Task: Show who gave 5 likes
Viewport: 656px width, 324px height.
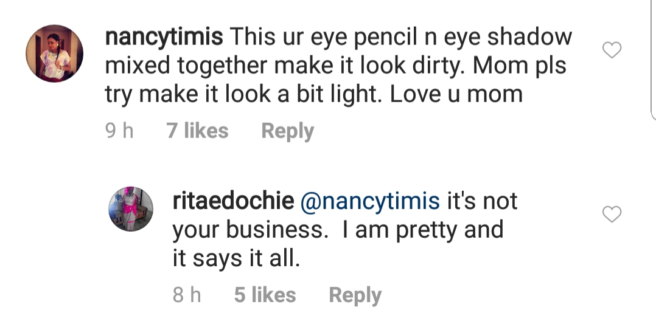Action: pyautogui.click(x=265, y=295)
